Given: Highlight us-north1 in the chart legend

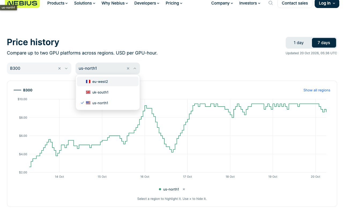Looking at the screenshot, I should pos(171,189).
